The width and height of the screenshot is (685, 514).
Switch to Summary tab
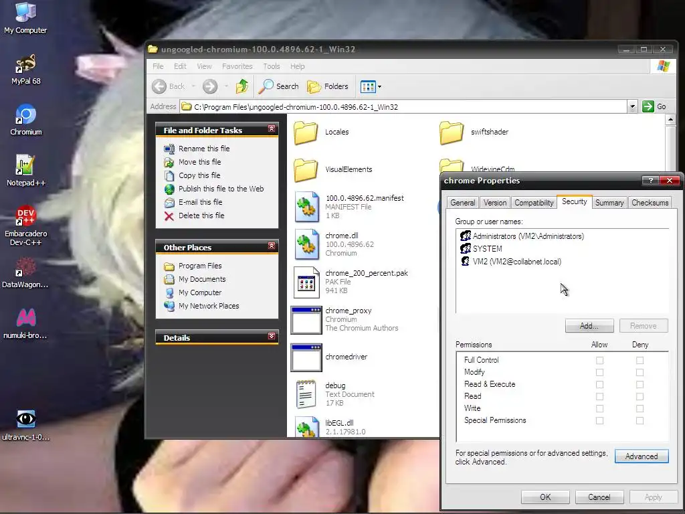tap(609, 203)
